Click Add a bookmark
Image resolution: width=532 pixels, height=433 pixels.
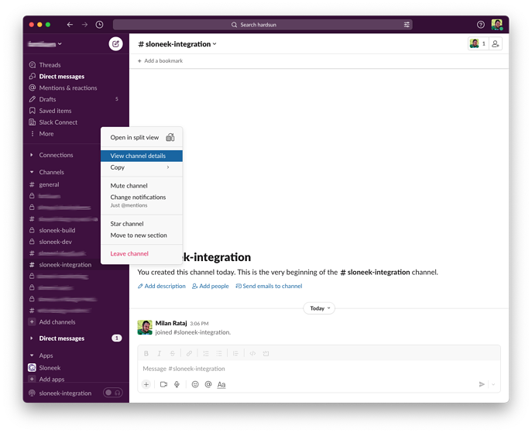(x=160, y=61)
